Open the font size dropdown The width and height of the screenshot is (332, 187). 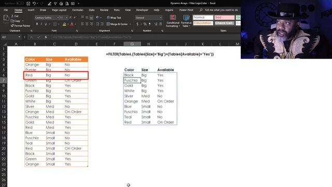tap(67, 18)
